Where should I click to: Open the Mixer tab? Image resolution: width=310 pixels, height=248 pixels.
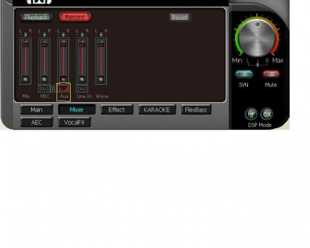(77, 110)
